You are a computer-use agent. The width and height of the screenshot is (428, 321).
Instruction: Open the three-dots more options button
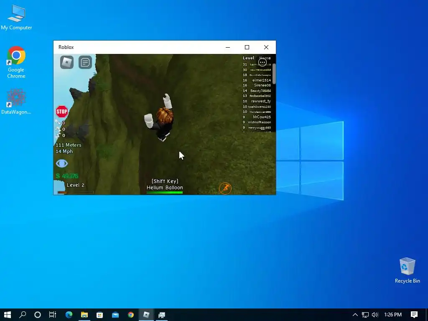(262, 62)
